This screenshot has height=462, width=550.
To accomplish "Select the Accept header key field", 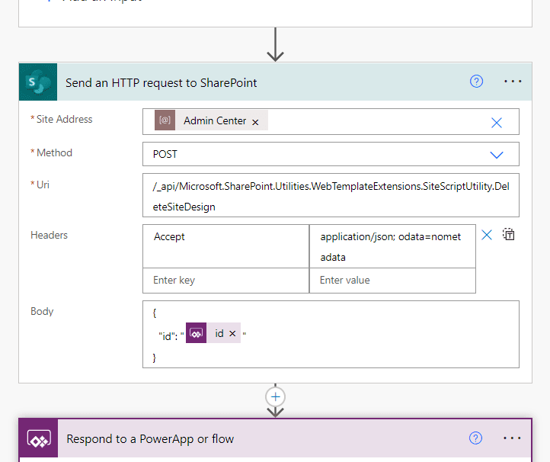I will click(225, 246).
